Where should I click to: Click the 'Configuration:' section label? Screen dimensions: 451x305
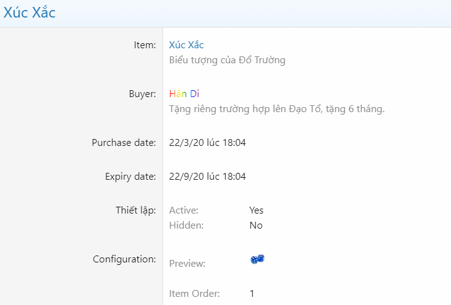pos(124,259)
